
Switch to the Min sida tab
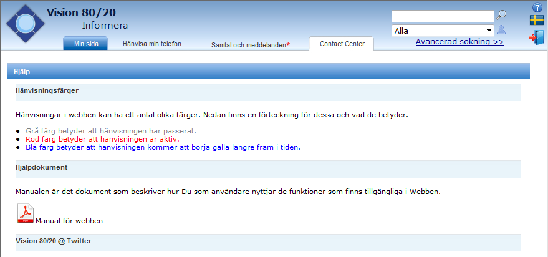click(x=85, y=44)
